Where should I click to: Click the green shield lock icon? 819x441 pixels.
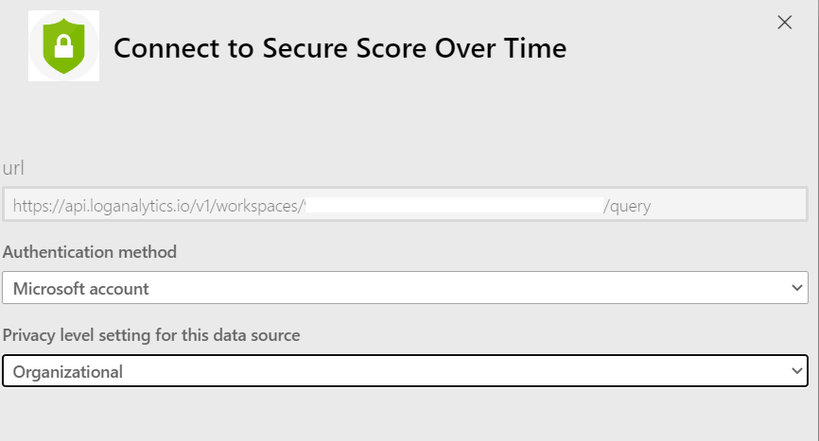tap(63, 46)
